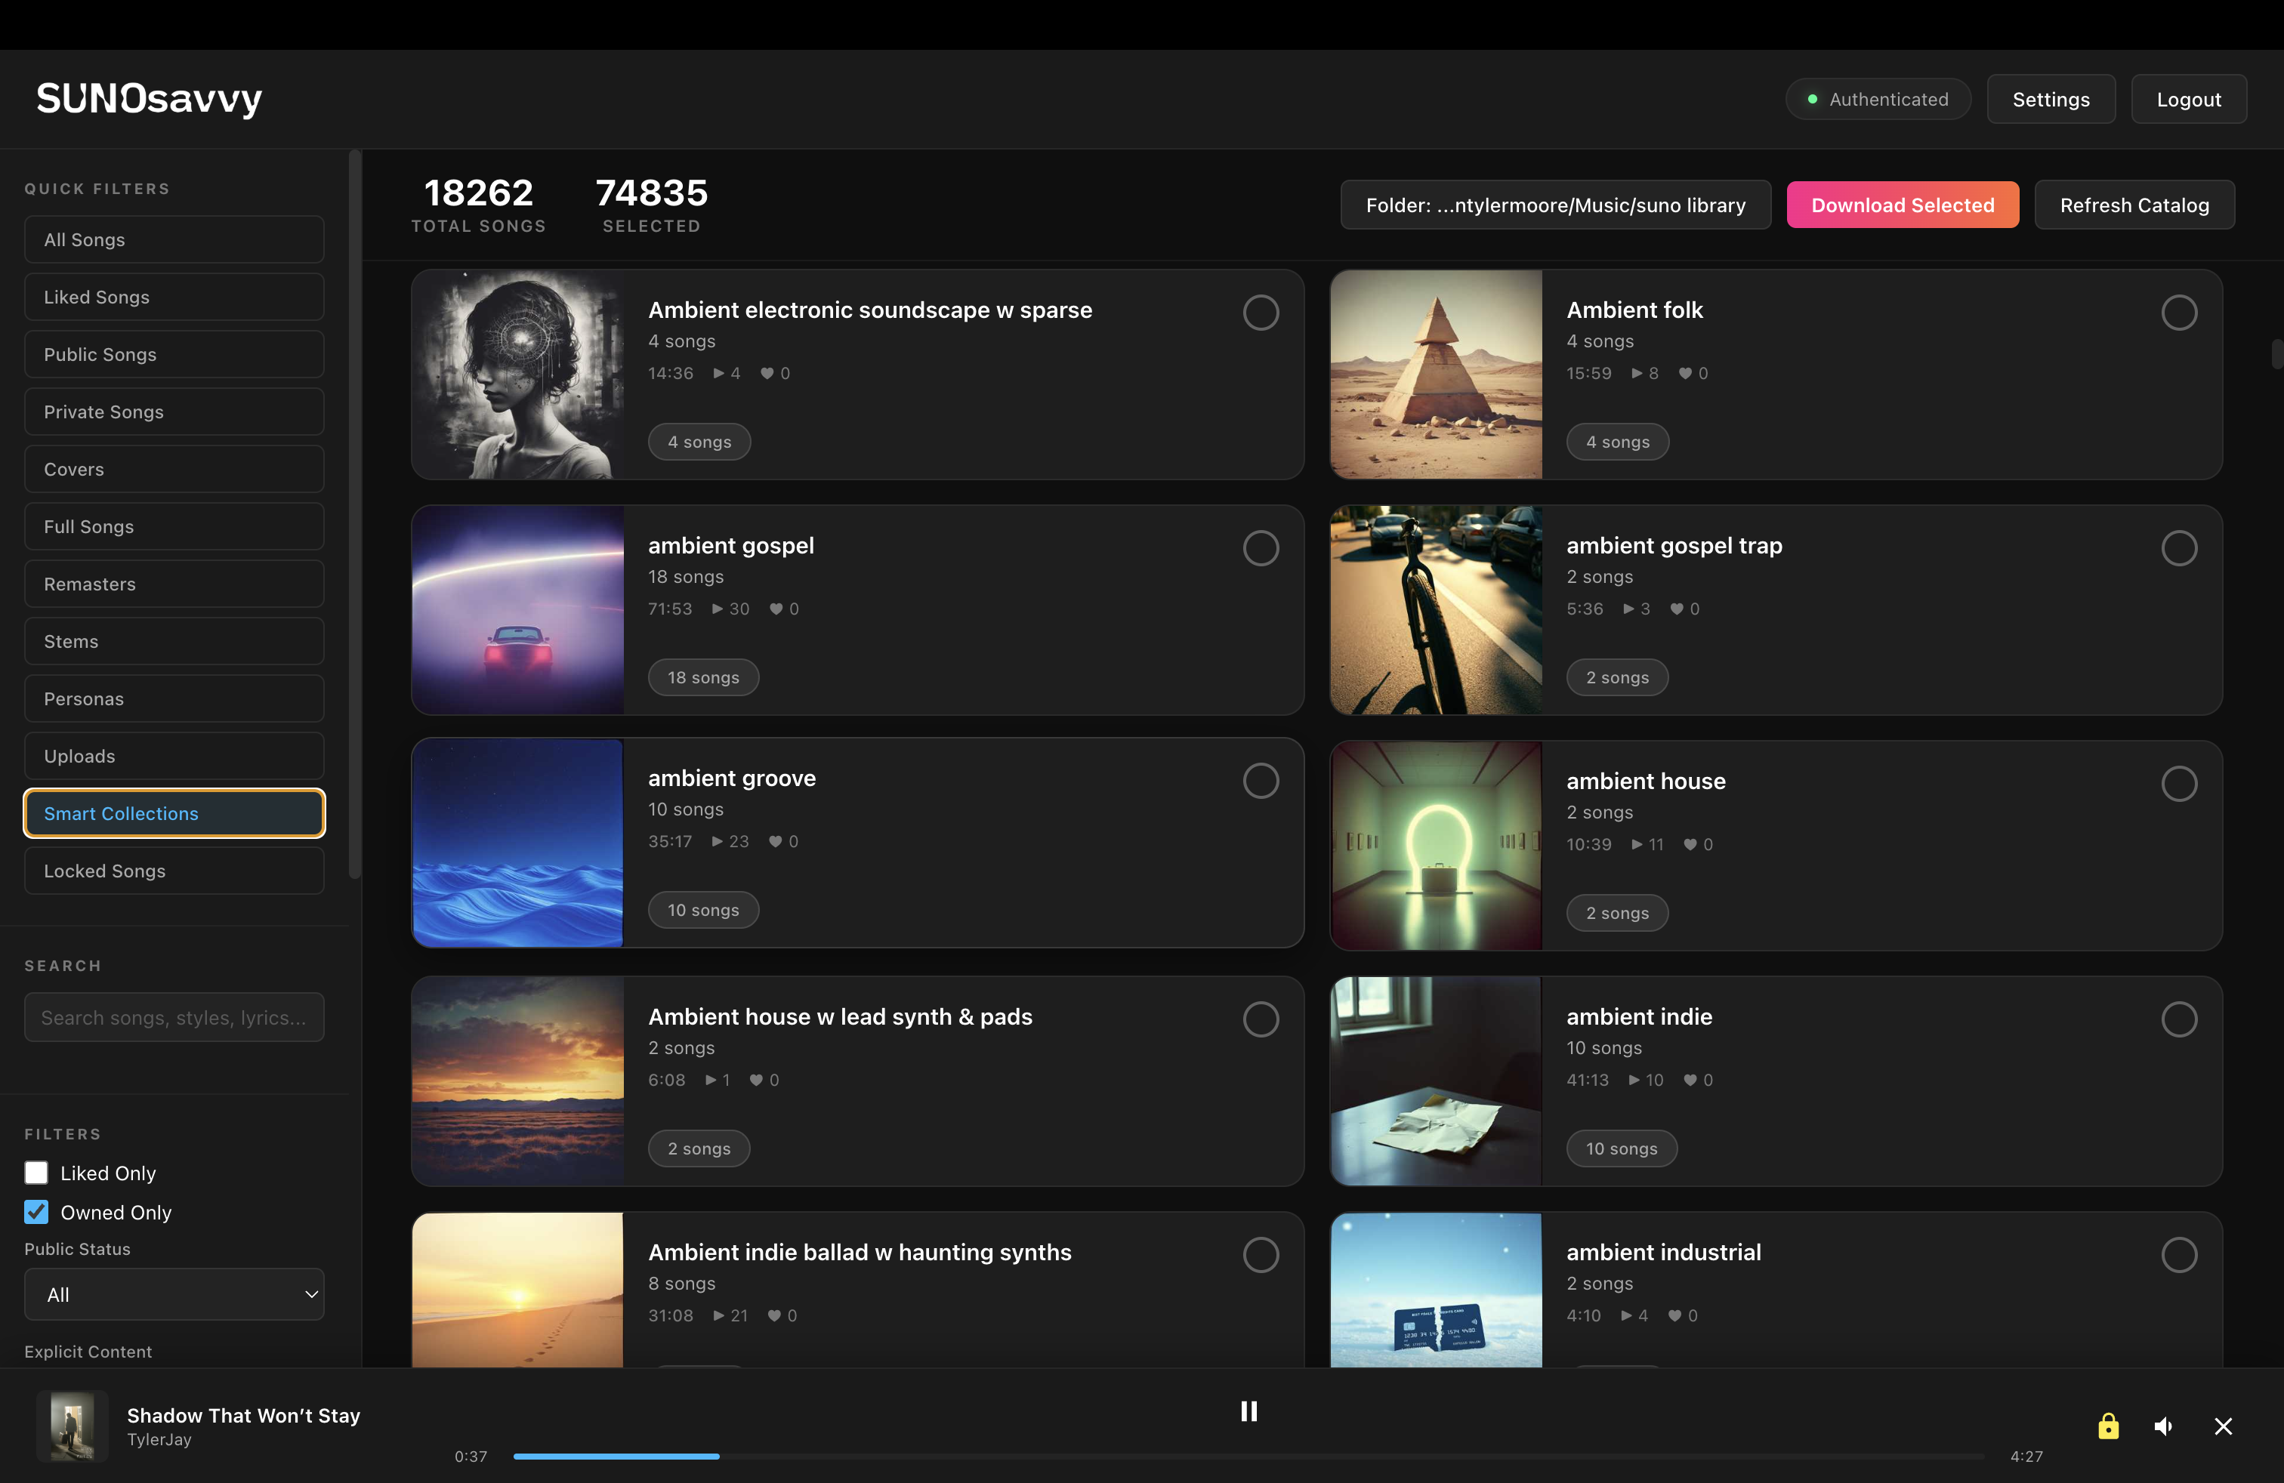The width and height of the screenshot is (2284, 1483).
Task: Click heart icon on ambient groove card
Action: pyautogui.click(x=776, y=842)
